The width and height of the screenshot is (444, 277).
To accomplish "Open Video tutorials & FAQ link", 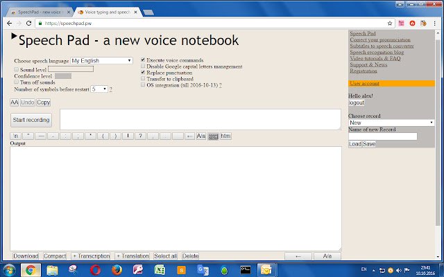I will (x=375, y=58).
